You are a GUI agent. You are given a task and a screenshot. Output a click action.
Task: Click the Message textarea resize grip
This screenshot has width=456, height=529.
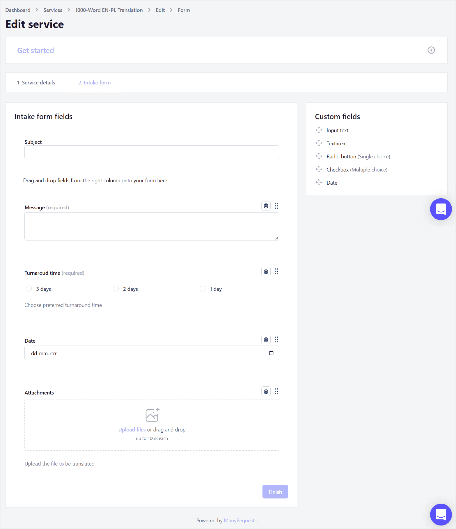(277, 238)
